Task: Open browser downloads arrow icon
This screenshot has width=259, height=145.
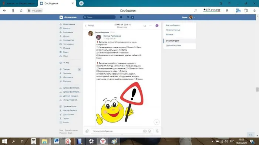Action: coord(255,11)
